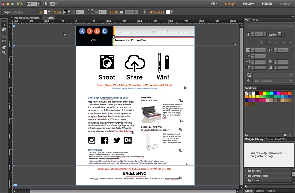Click the left indent icon
Image resolution: width=295 pixels, height=193 pixels.
(x=248, y=62)
